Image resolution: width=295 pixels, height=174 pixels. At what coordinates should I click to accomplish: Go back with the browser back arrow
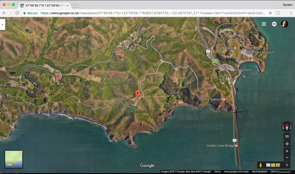[4, 13]
